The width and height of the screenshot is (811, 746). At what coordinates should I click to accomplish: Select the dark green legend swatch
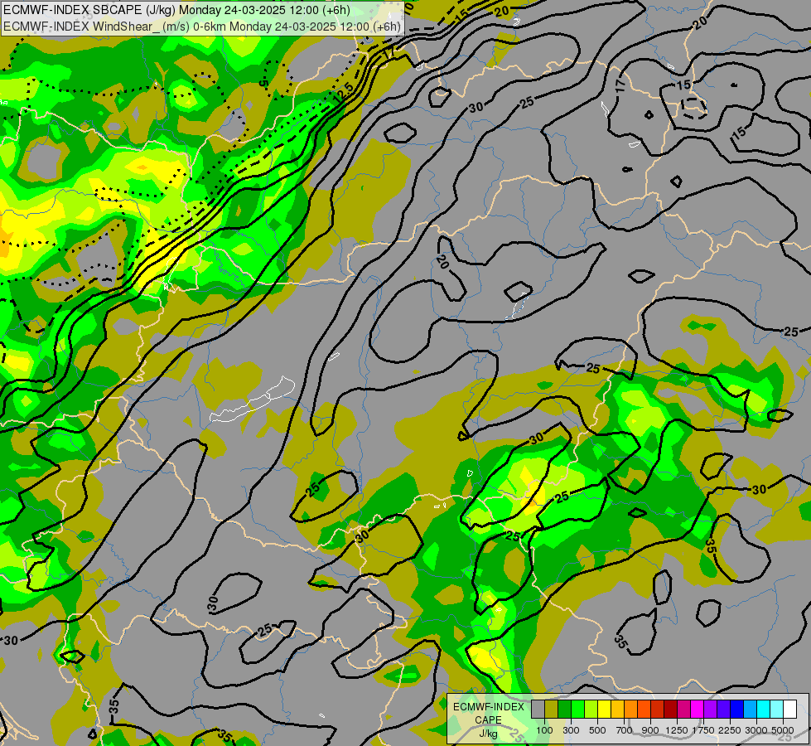(564, 710)
